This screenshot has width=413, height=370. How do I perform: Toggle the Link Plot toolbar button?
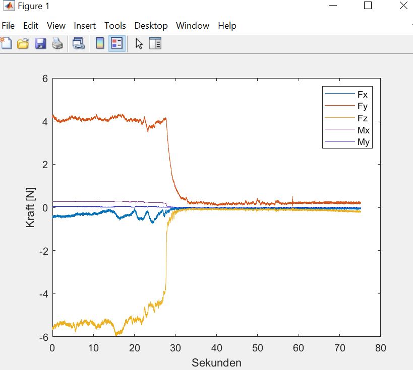pyautogui.click(x=78, y=44)
